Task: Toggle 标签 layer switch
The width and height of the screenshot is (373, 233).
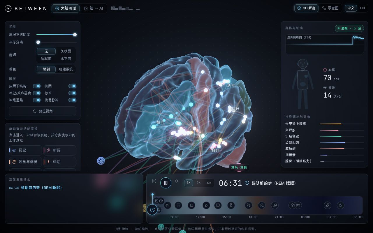Action: (x=72, y=93)
